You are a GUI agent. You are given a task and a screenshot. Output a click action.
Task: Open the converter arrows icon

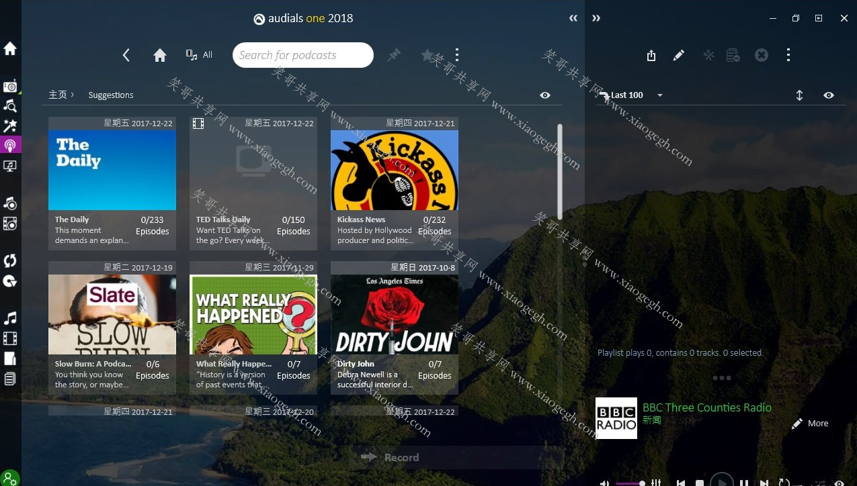10,260
